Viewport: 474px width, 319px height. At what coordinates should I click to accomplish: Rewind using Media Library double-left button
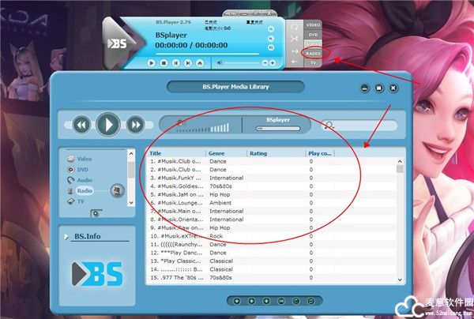[x=81, y=125]
